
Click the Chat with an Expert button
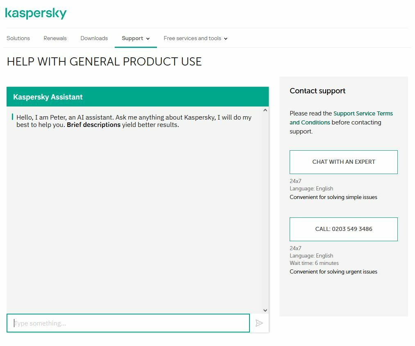[343, 162]
